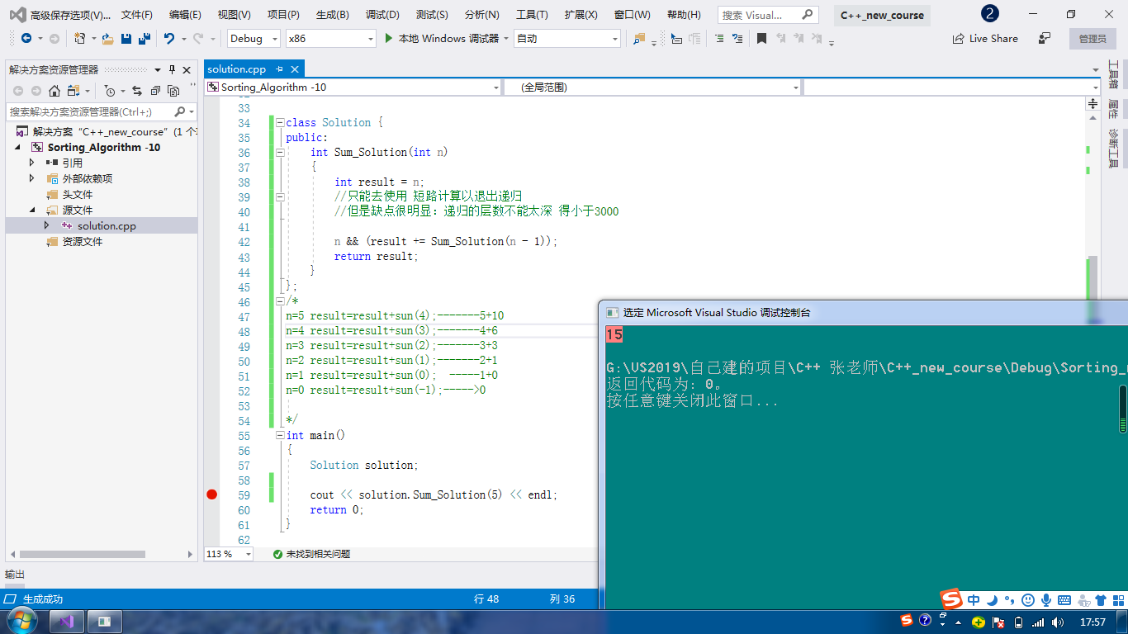Open the Sorting_Algorithm -10 project scope dropdown

(353, 88)
